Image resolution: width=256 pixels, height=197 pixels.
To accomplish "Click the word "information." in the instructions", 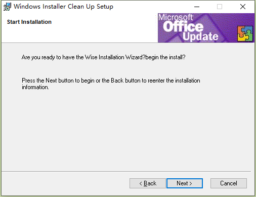I will click(x=35, y=87).
